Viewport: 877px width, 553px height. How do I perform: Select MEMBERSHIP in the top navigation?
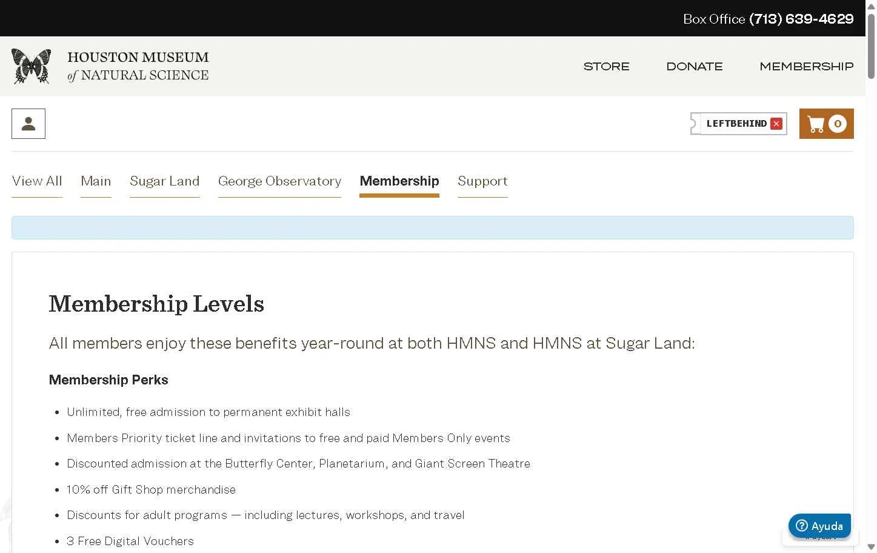coord(806,66)
